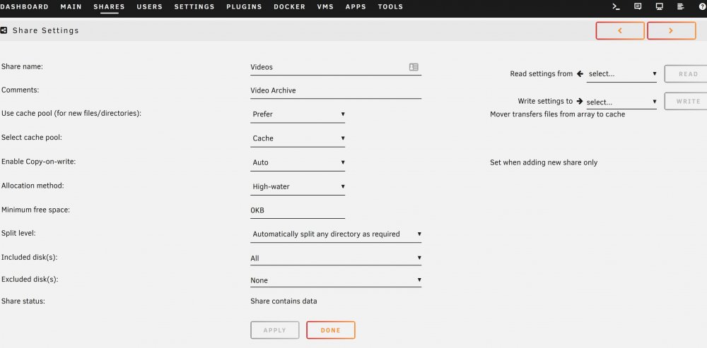Expand the Included disk(s) dropdown
The width and height of the screenshot is (707, 348).
pyautogui.click(x=336, y=258)
